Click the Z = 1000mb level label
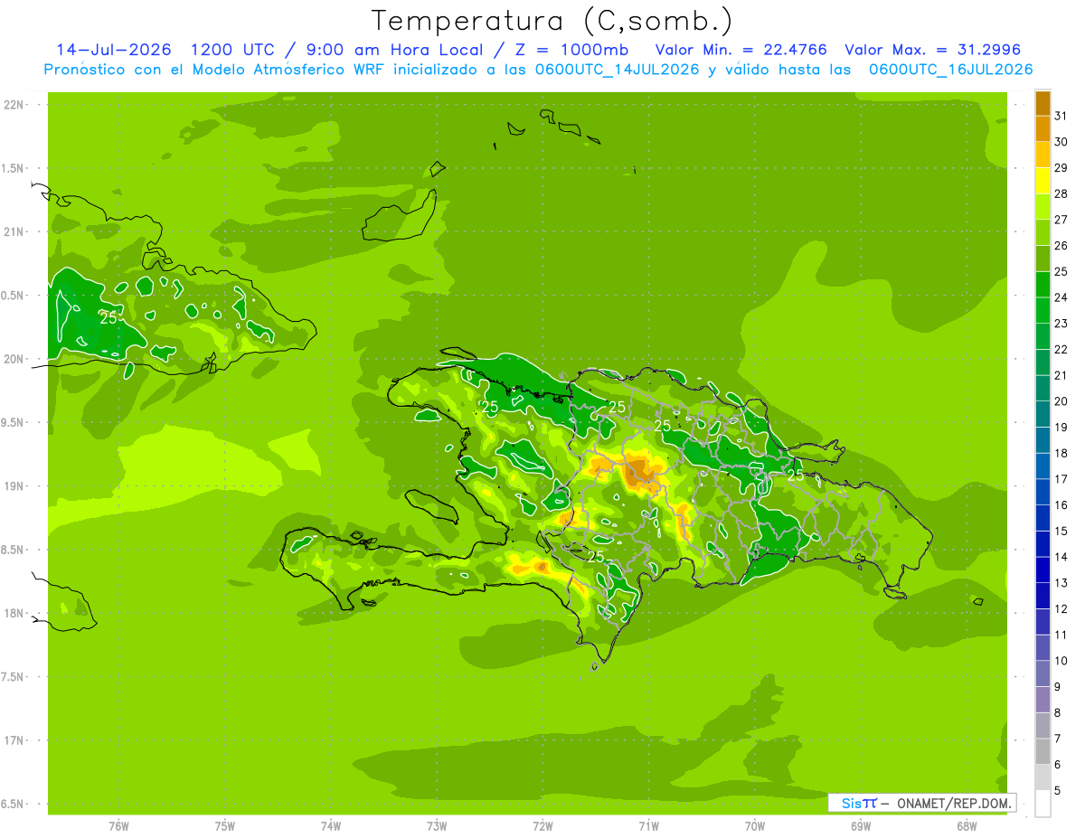 (563, 50)
